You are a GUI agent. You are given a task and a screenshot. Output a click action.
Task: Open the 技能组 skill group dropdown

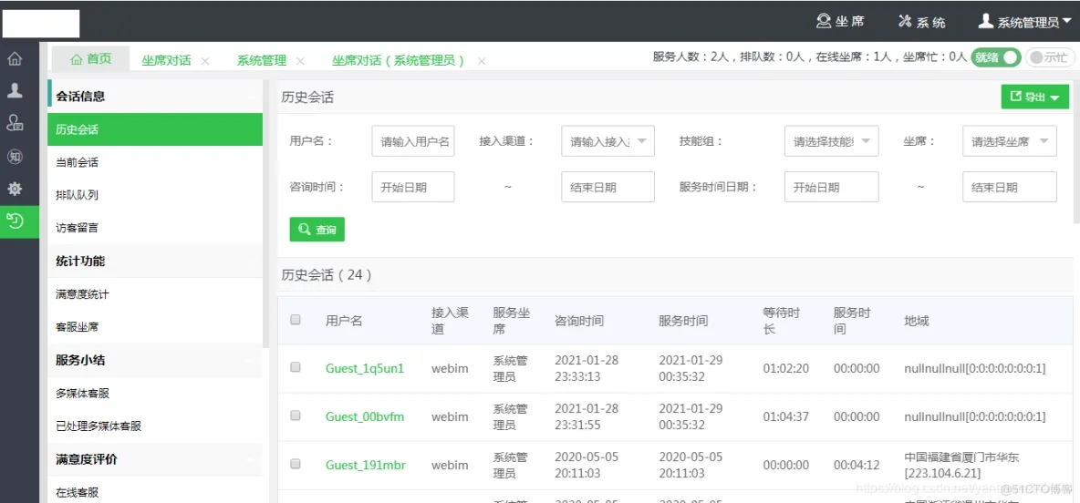(831, 141)
